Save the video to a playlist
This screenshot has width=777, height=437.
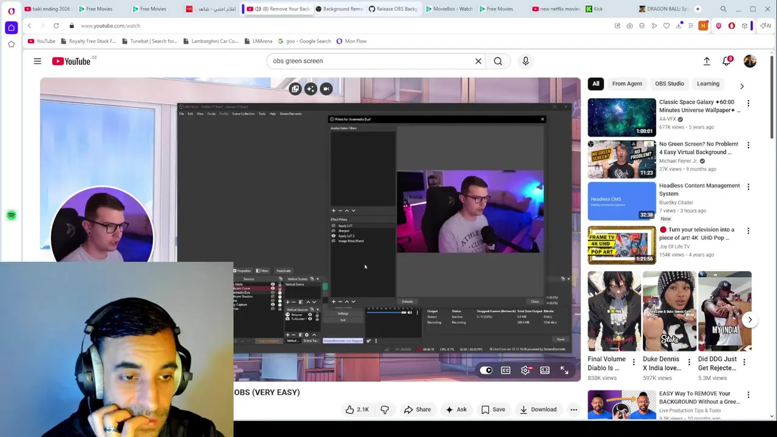493,410
